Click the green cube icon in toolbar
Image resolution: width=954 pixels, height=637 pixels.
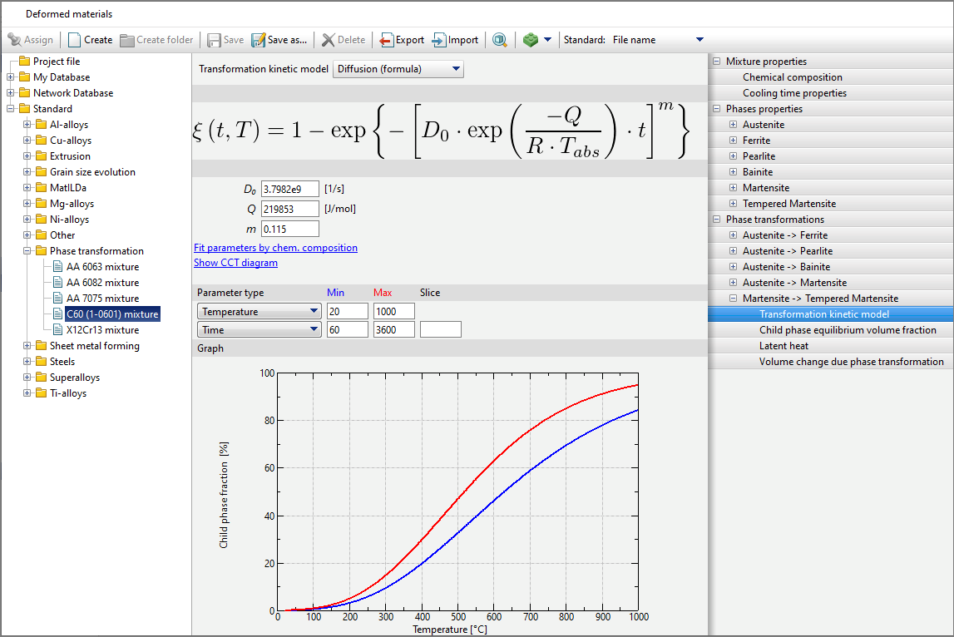pyautogui.click(x=531, y=40)
